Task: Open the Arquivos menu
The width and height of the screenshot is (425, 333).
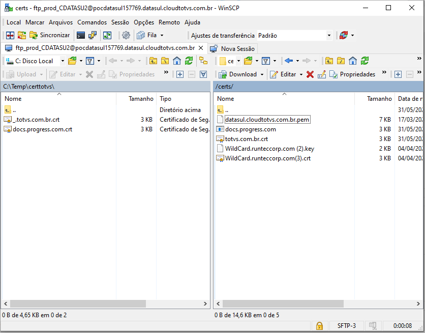Action: point(60,22)
